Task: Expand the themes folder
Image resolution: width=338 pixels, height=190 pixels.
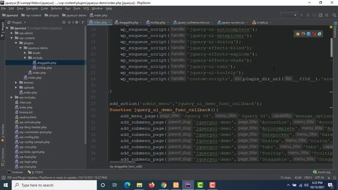Action: tap(16, 82)
